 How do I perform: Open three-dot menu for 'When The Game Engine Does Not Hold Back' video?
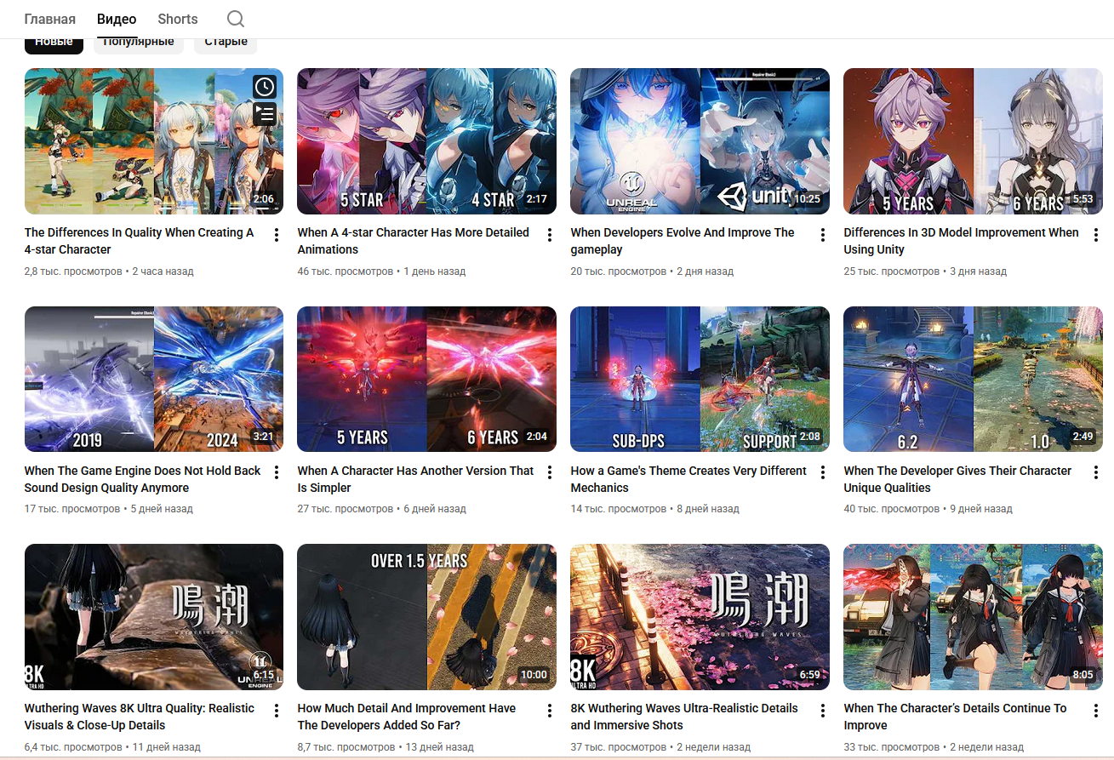pyautogui.click(x=277, y=472)
